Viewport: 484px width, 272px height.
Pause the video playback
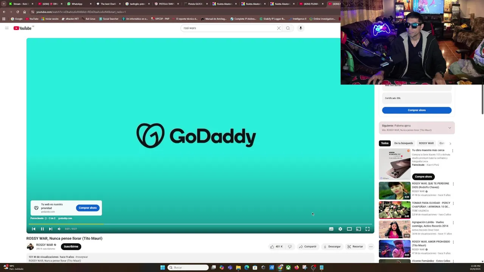42,229
